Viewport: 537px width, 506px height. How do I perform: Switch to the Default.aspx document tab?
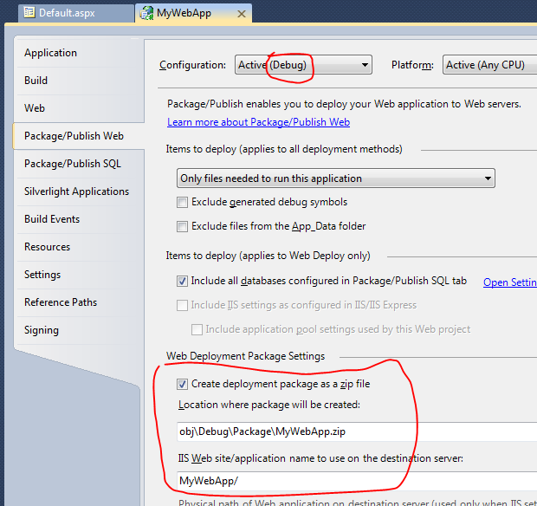(75, 13)
